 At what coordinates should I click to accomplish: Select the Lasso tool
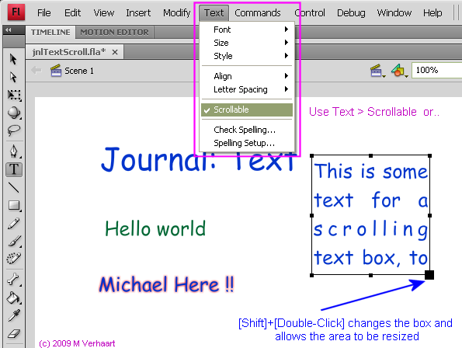tap(14, 130)
